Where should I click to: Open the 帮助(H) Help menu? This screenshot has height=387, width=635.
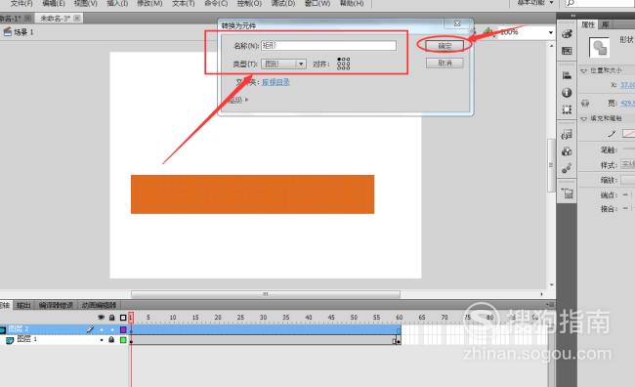click(351, 3)
